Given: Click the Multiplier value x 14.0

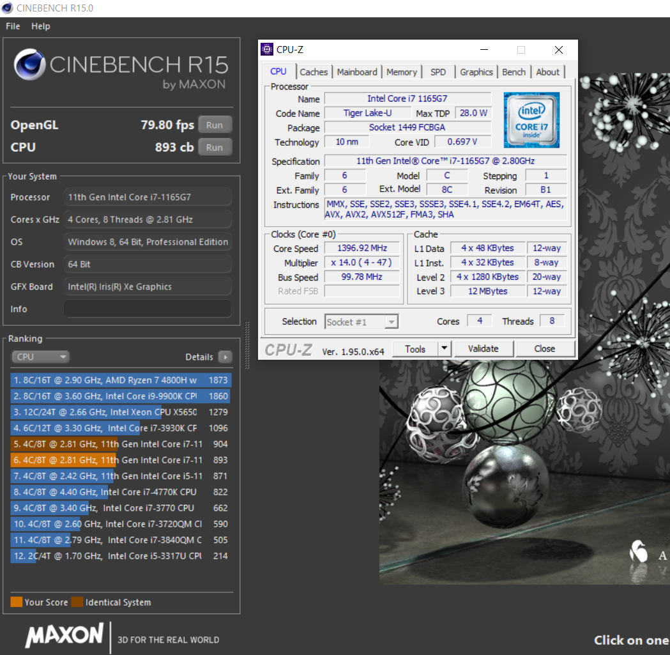Looking at the screenshot, I should coord(362,263).
